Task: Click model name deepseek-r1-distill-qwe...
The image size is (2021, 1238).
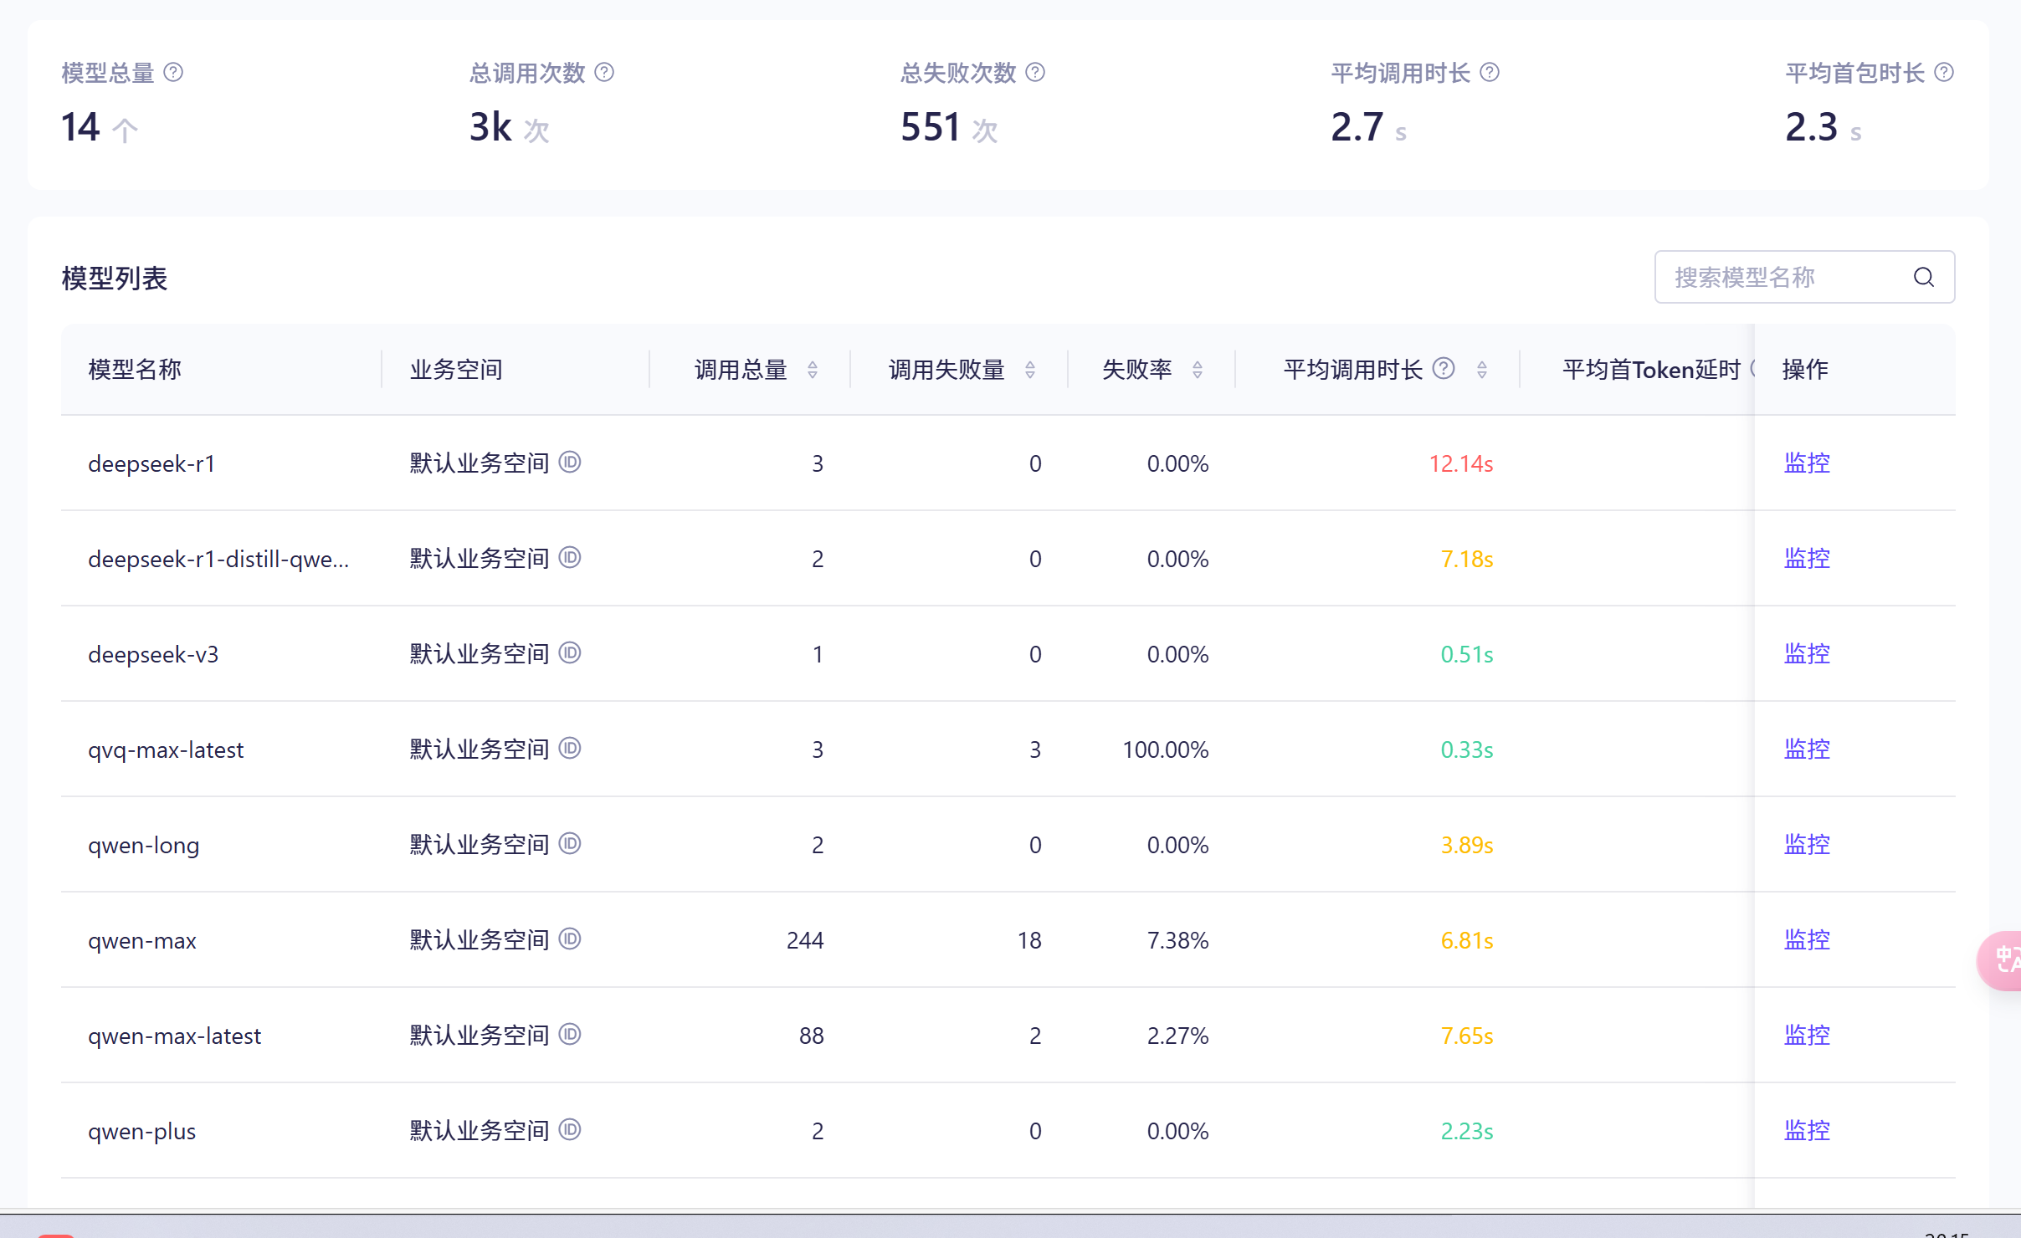Action: point(218,559)
